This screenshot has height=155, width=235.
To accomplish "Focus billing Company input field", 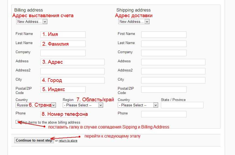I will pyautogui.click(x=63, y=53).
